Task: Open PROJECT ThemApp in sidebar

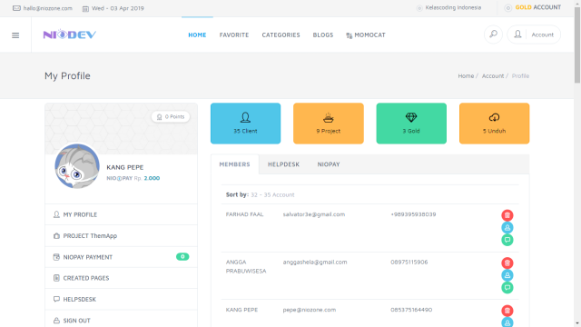Action: [121, 236]
